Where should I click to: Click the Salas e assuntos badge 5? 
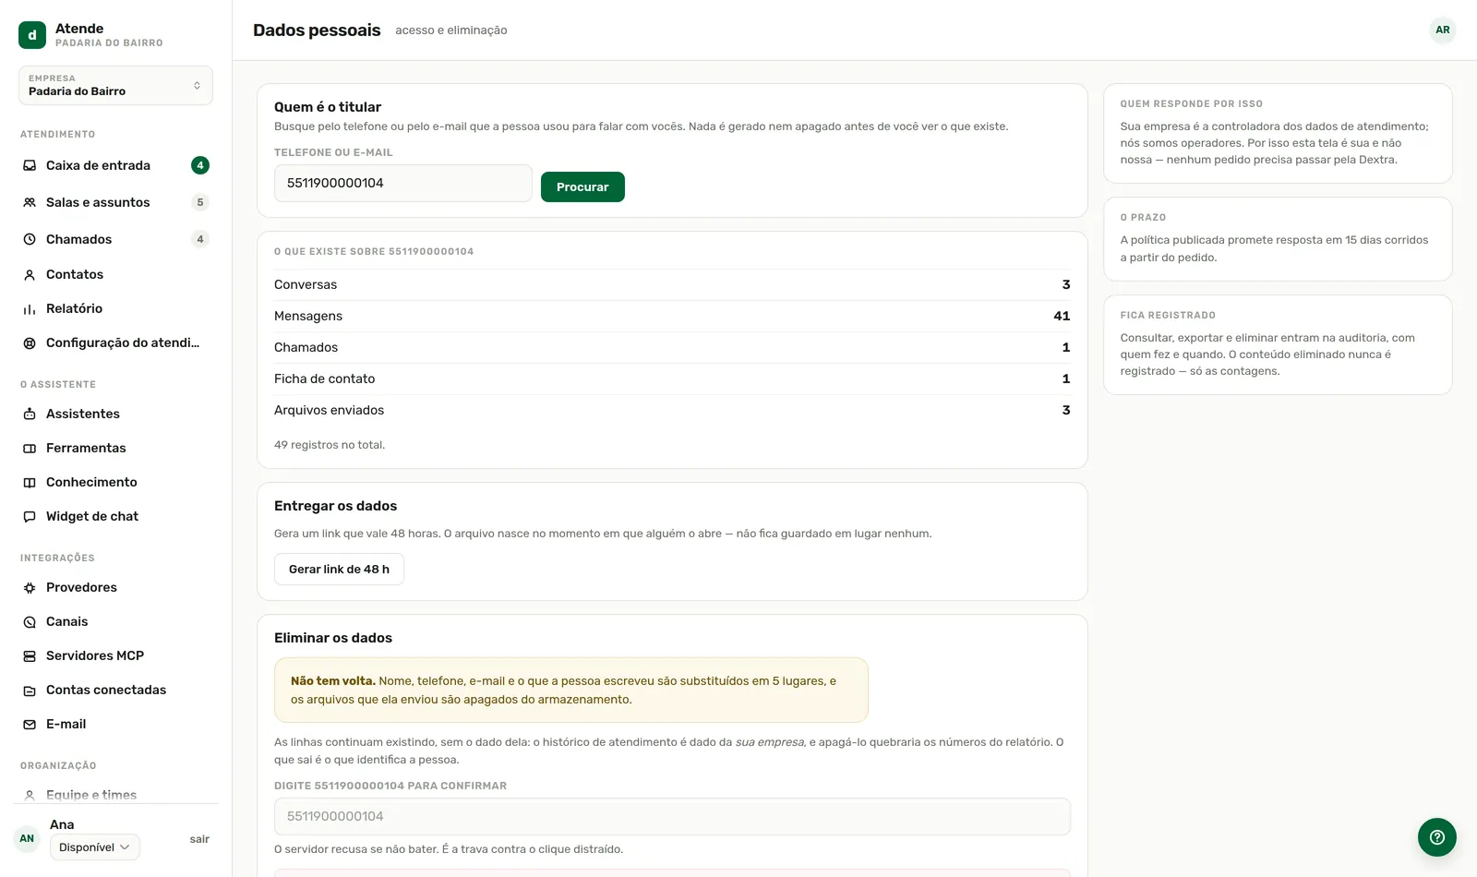[x=200, y=202]
